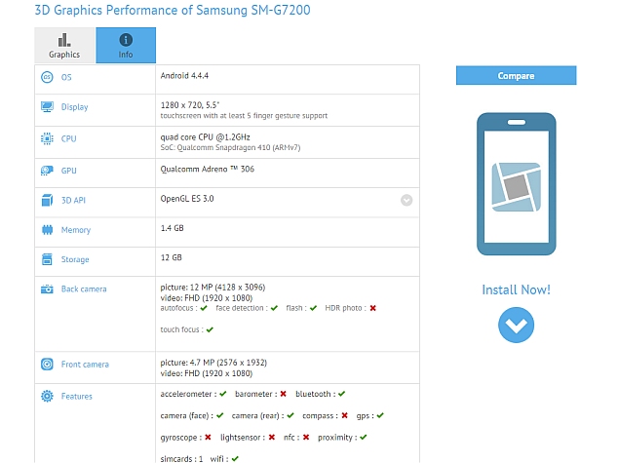Switch to the Graphics tab
Screen dimensions: 619x463
point(64,46)
